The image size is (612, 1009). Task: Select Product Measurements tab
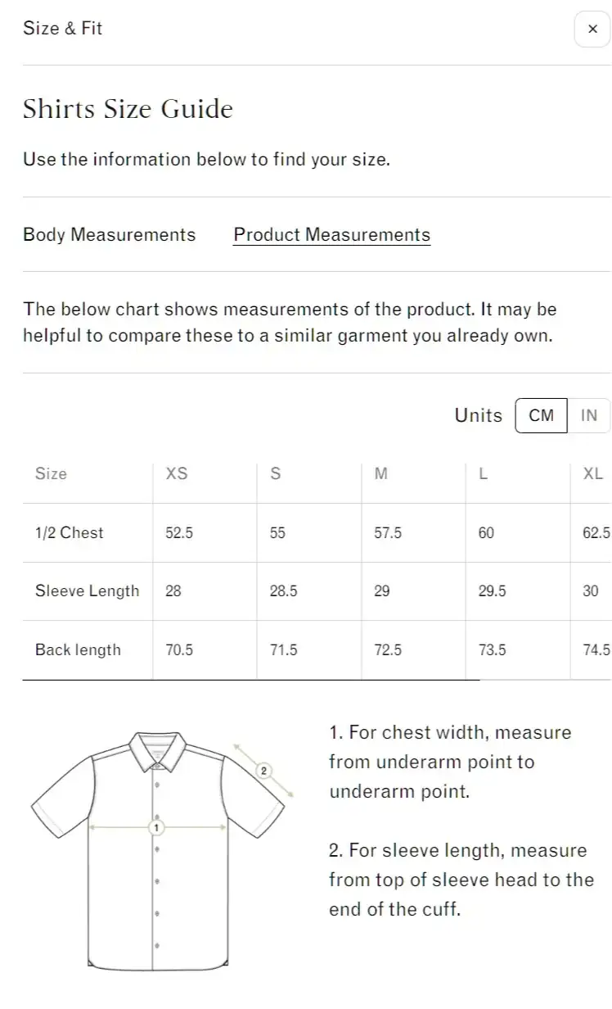[x=332, y=235]
